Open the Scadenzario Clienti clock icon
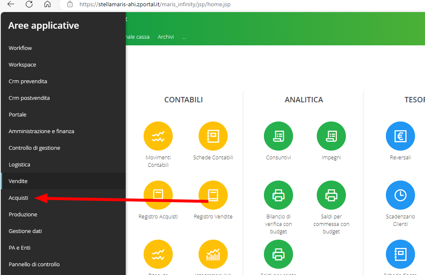The height and width of the screenshot is (275, 425). click(x=400, y=195)
